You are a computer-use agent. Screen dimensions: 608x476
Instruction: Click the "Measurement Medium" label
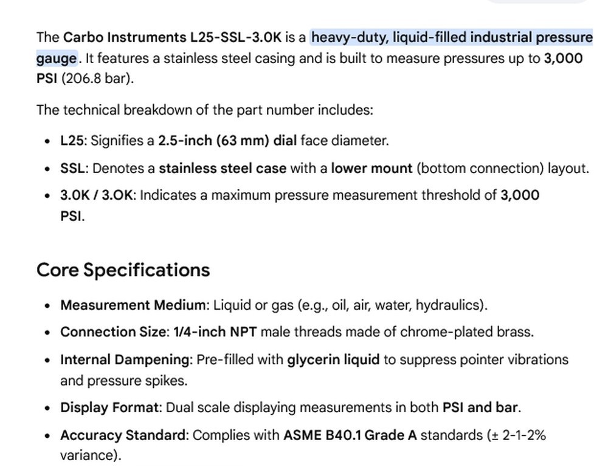pyautogui.click(x=133, y=305)
